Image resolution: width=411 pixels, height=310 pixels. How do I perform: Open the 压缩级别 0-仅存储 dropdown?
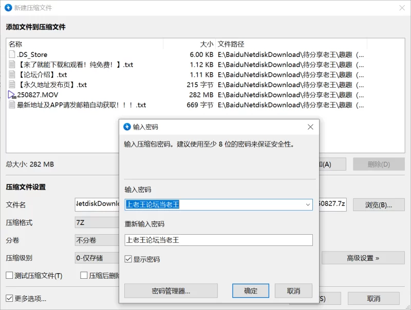[97, 258]
